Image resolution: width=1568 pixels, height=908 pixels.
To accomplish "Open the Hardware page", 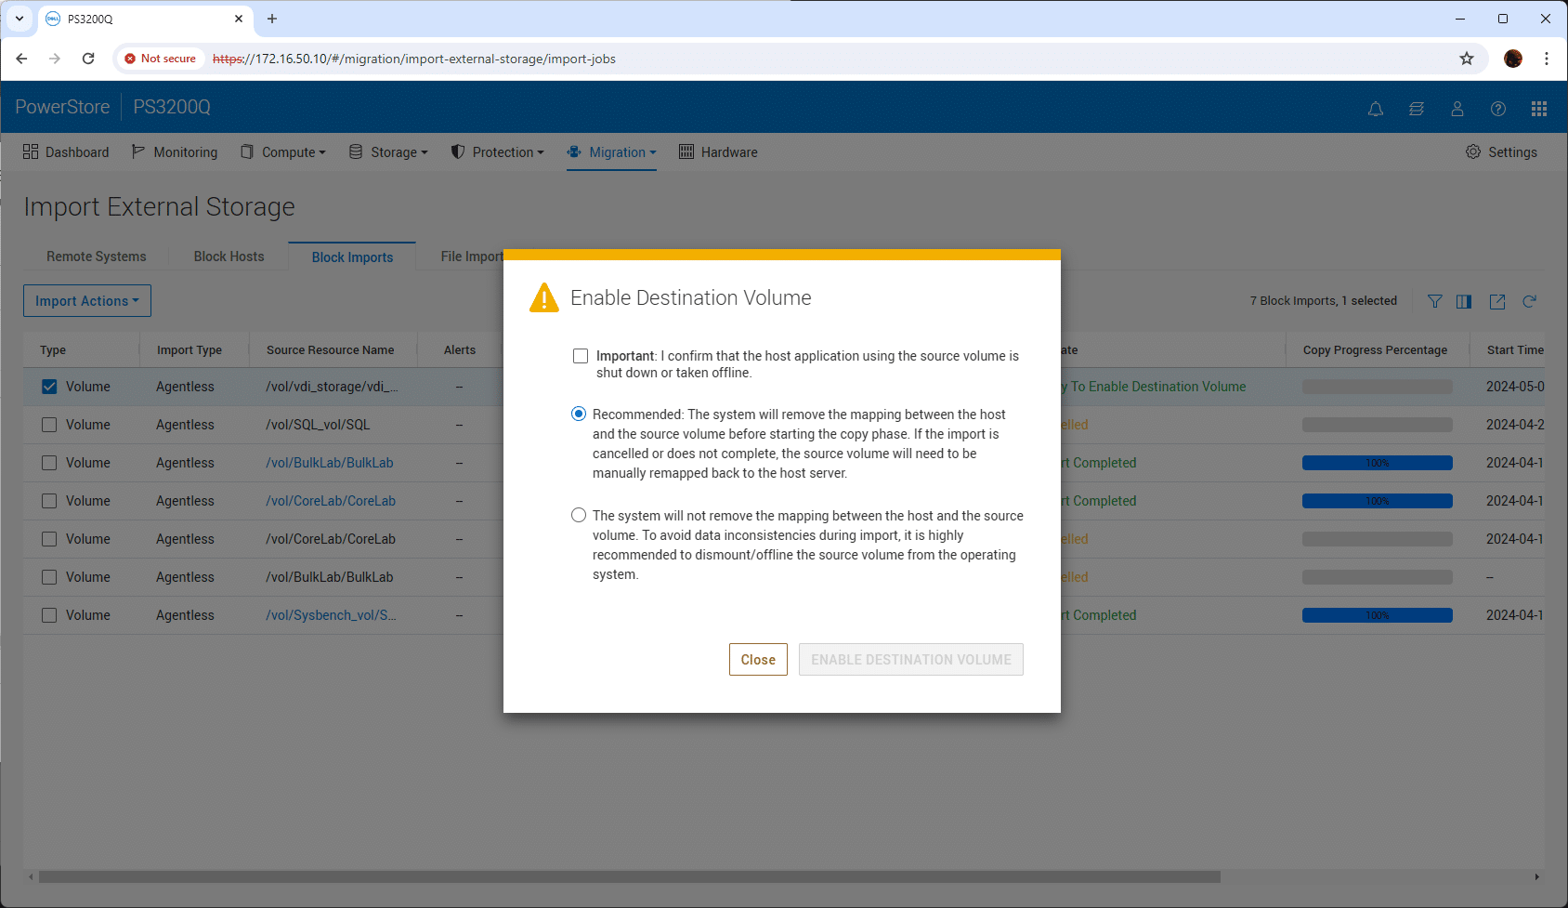I will point(718,151).
